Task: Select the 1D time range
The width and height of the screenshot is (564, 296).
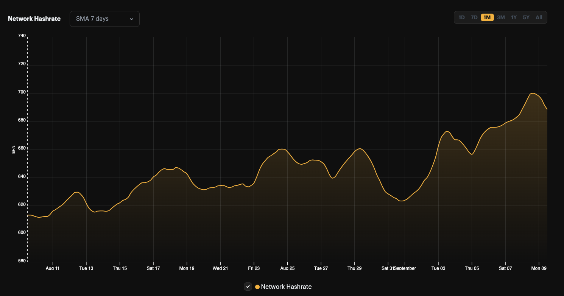Action: click(461, 17)
